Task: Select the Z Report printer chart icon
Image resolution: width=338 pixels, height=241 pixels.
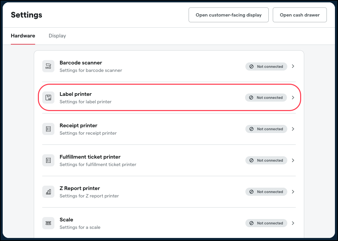Action: pos(48,192)
